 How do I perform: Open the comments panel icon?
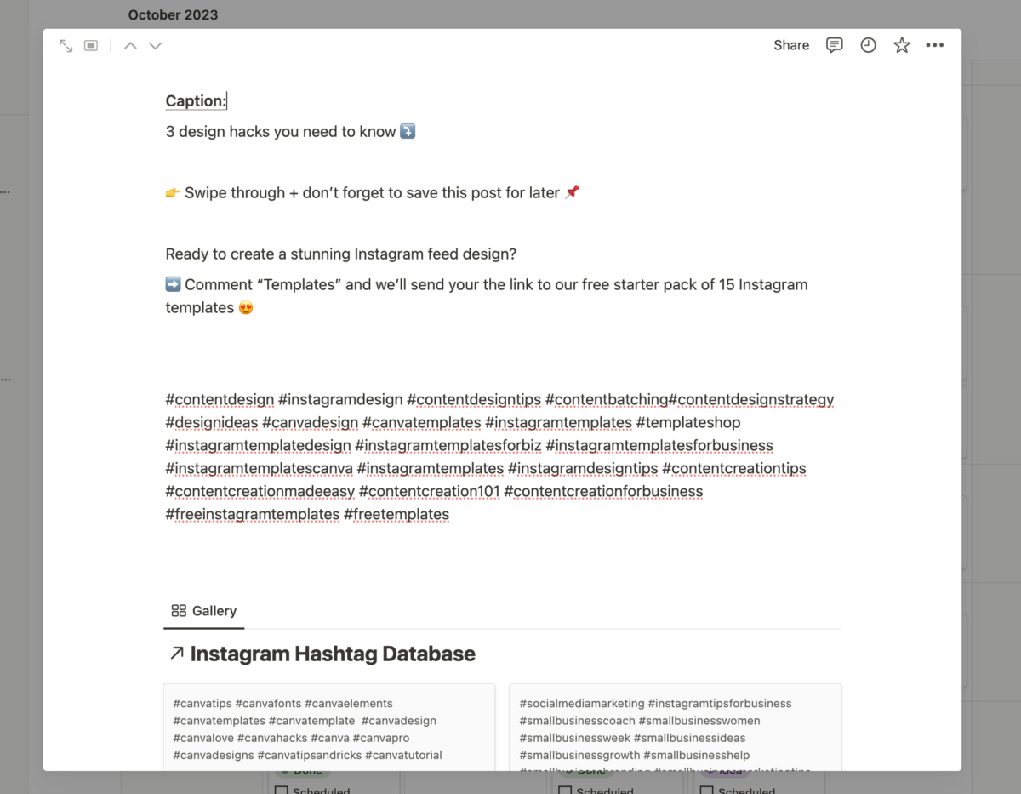834,45
